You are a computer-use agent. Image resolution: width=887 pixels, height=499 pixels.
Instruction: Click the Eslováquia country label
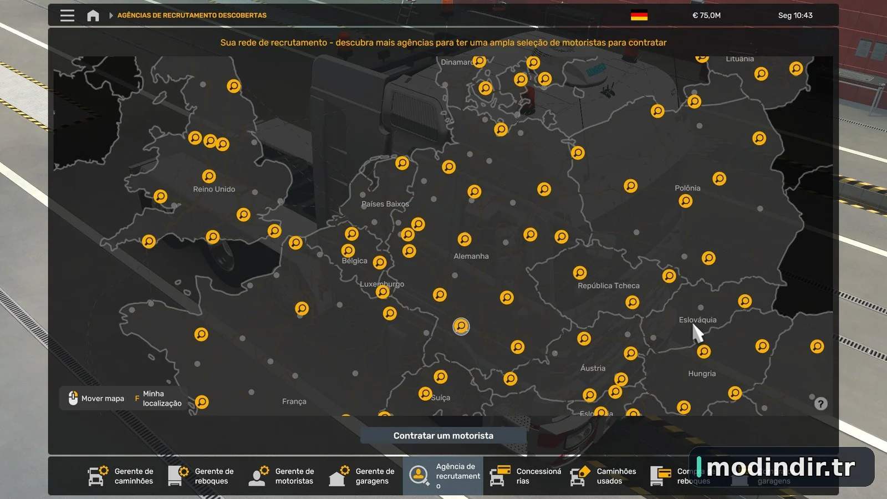697,320
